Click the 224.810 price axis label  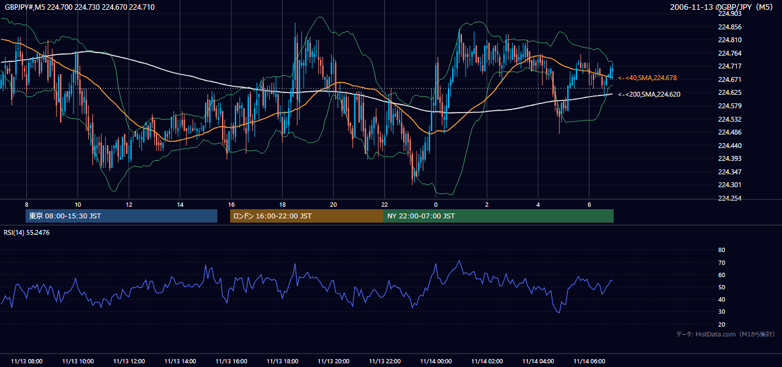click(729, 40)
